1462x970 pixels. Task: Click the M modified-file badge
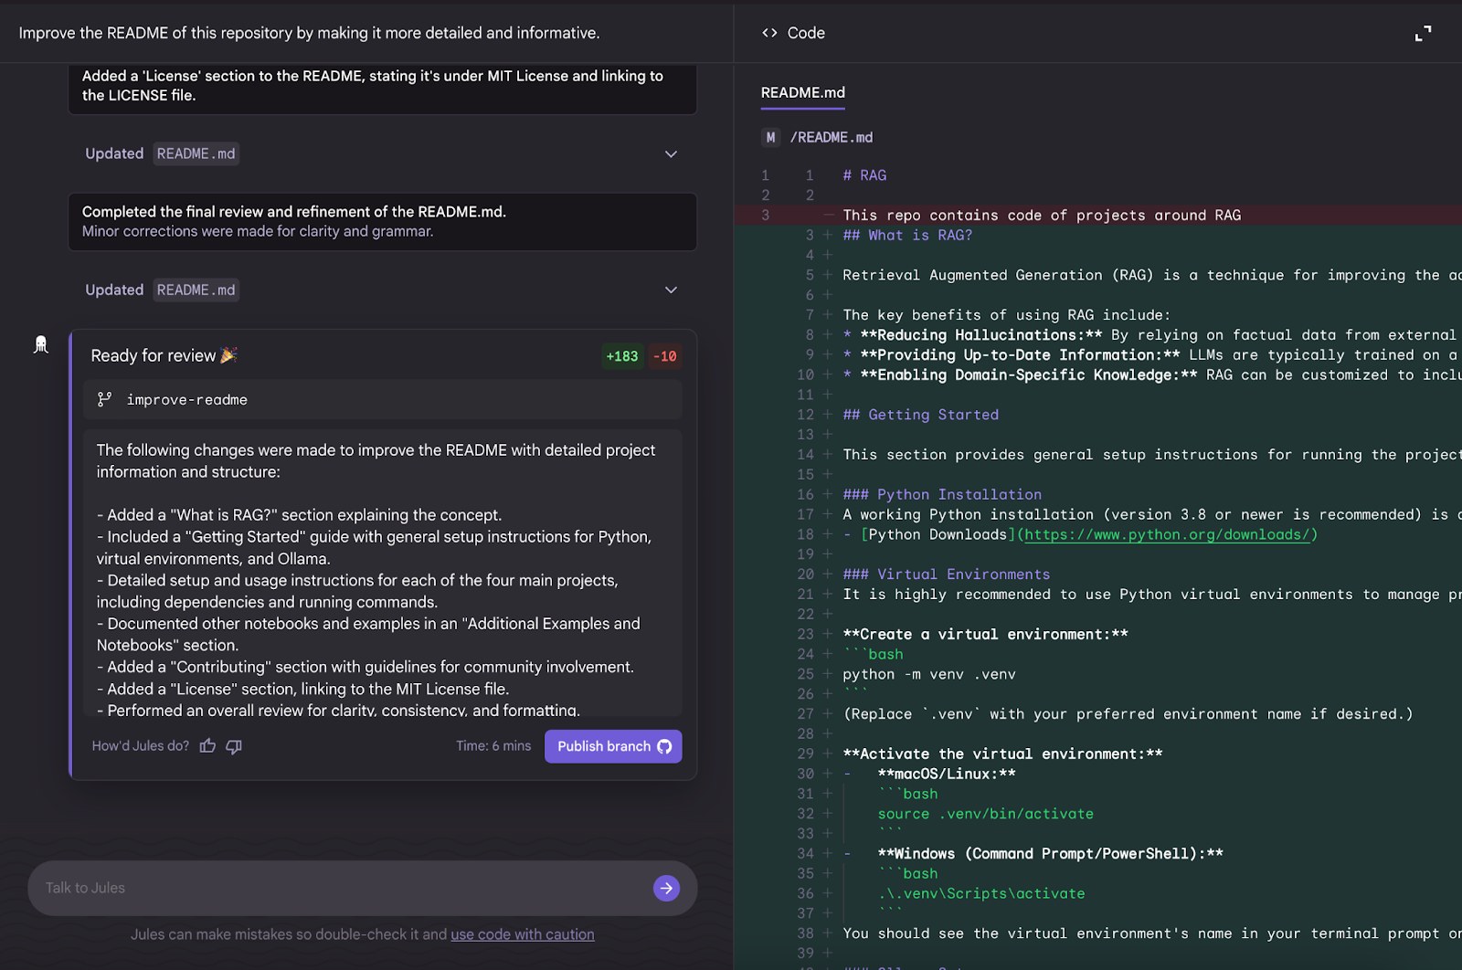[x=771, y=137]
